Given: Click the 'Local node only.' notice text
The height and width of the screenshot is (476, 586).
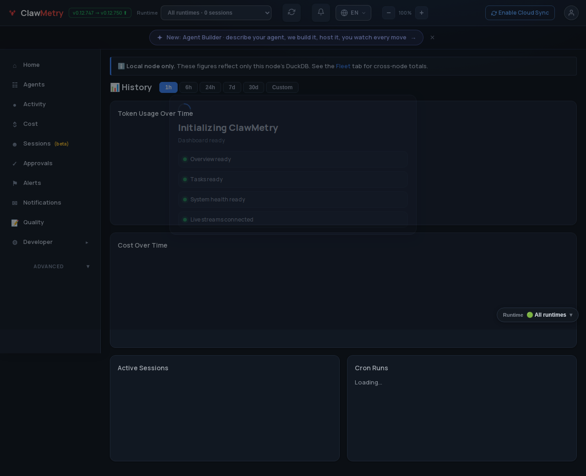Looking at the screenshot, I should (151, 66).
